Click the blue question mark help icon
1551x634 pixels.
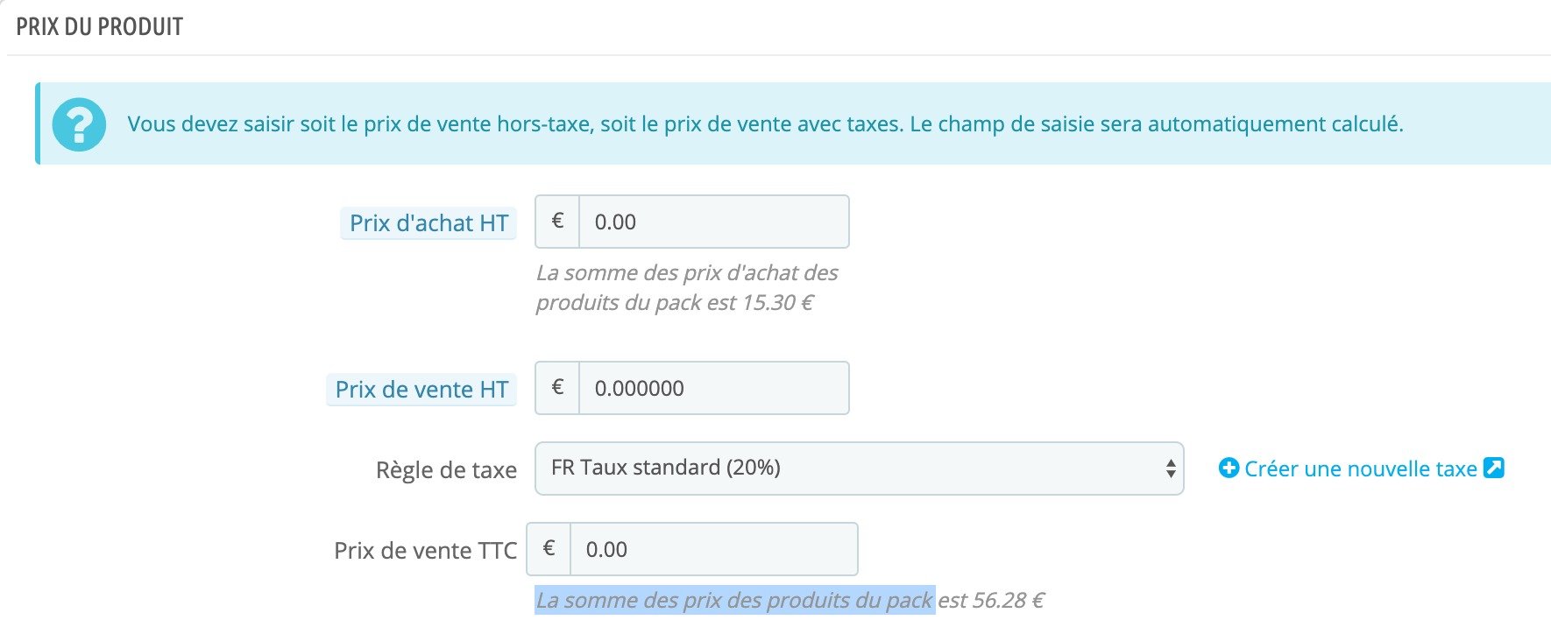[79, 124]
